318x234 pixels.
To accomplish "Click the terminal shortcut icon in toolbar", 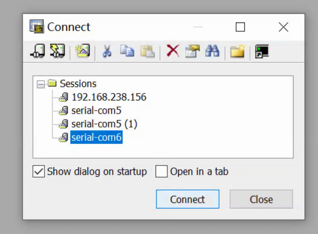I will [262, 52].
